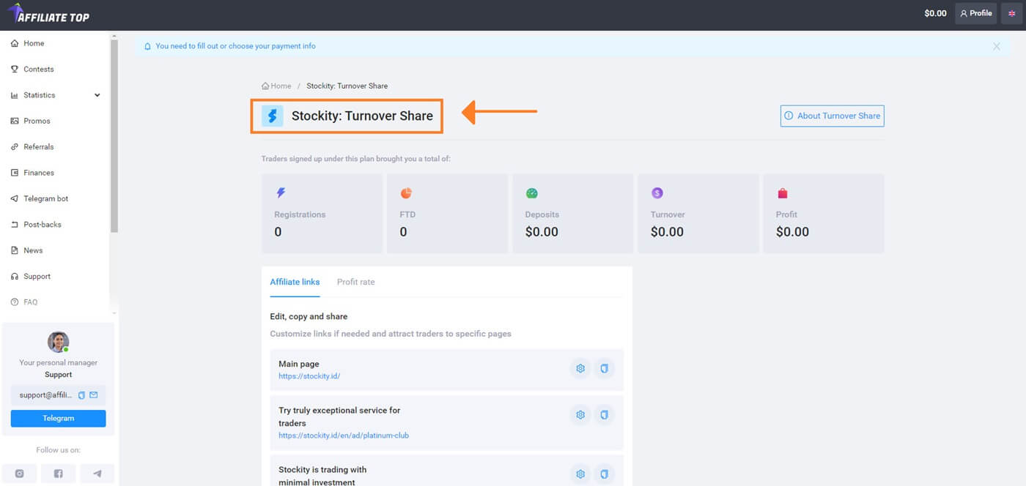The width and height of the screenshot is (1026, 486).
Task: Click the Registrations lightning icon
Action: (281, 193)
